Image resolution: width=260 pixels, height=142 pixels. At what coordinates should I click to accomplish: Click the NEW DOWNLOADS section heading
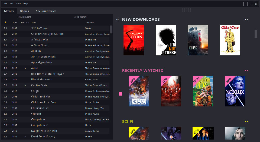click(141, 20)
